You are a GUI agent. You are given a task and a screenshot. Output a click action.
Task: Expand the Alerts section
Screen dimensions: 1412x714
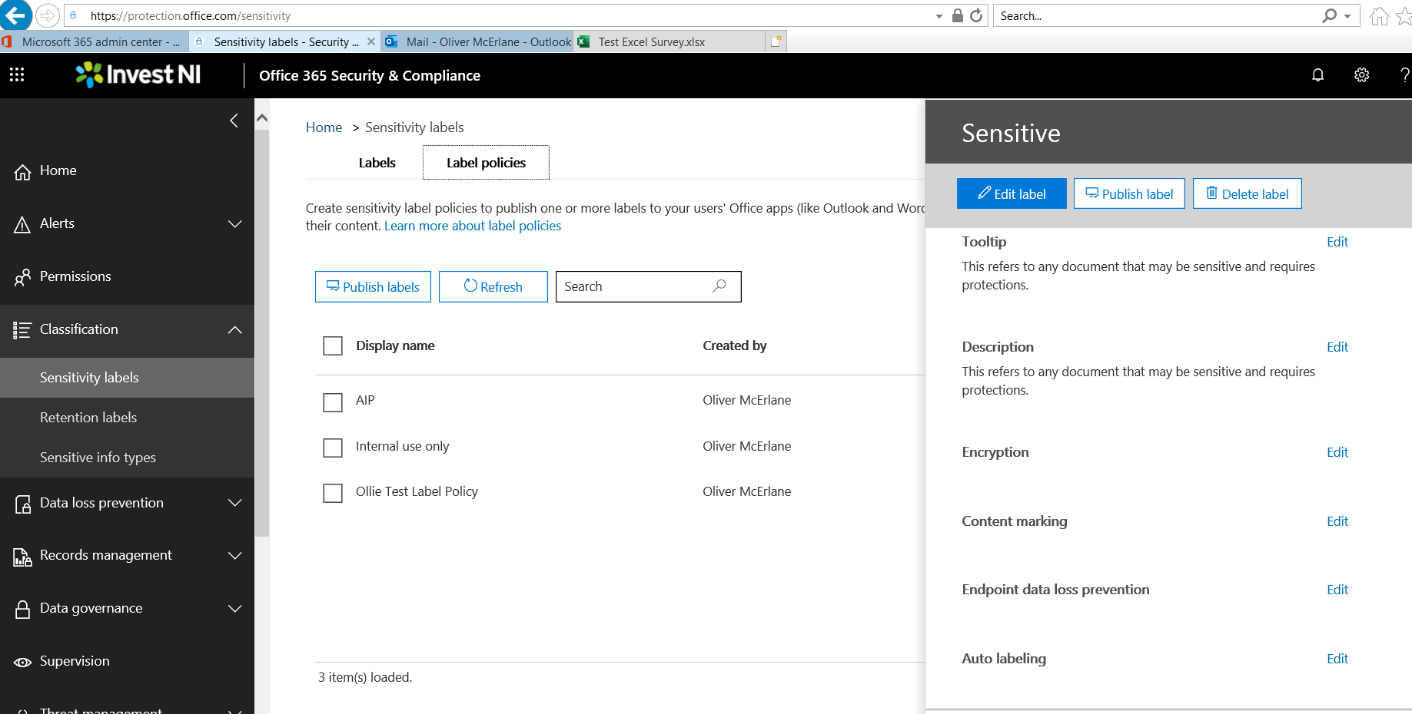tap(235, 223)
